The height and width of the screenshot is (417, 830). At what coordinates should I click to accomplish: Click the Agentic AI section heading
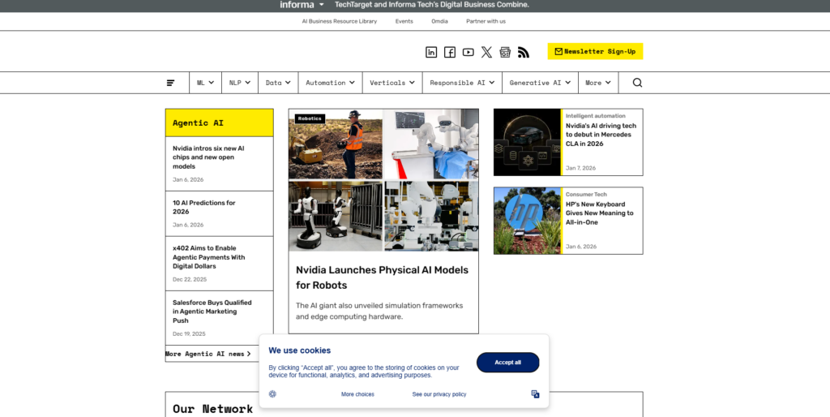click(198, 123)
